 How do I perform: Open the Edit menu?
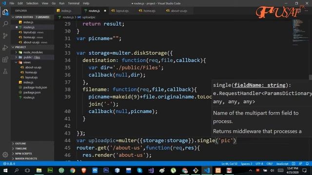pos(20,3)
